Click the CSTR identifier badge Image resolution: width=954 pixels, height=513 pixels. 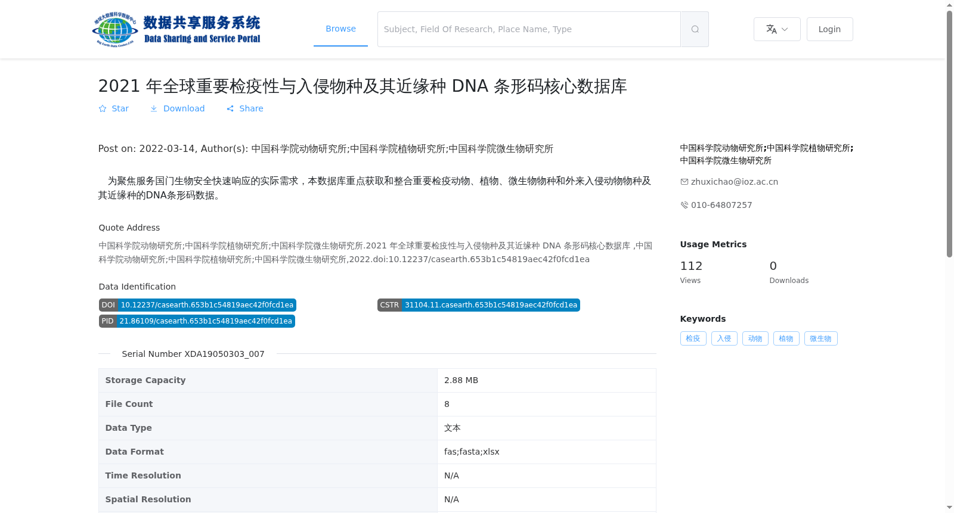coord(479,305)
